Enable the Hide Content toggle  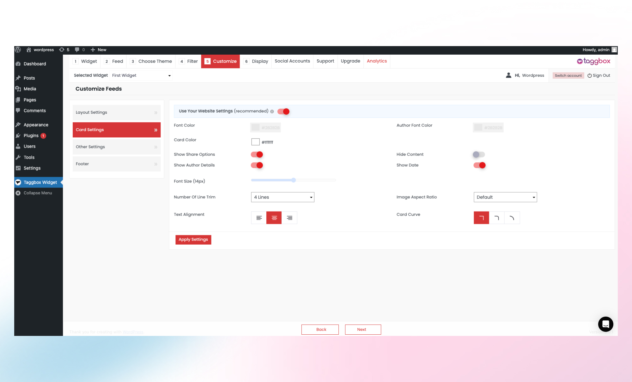[479, 154]
